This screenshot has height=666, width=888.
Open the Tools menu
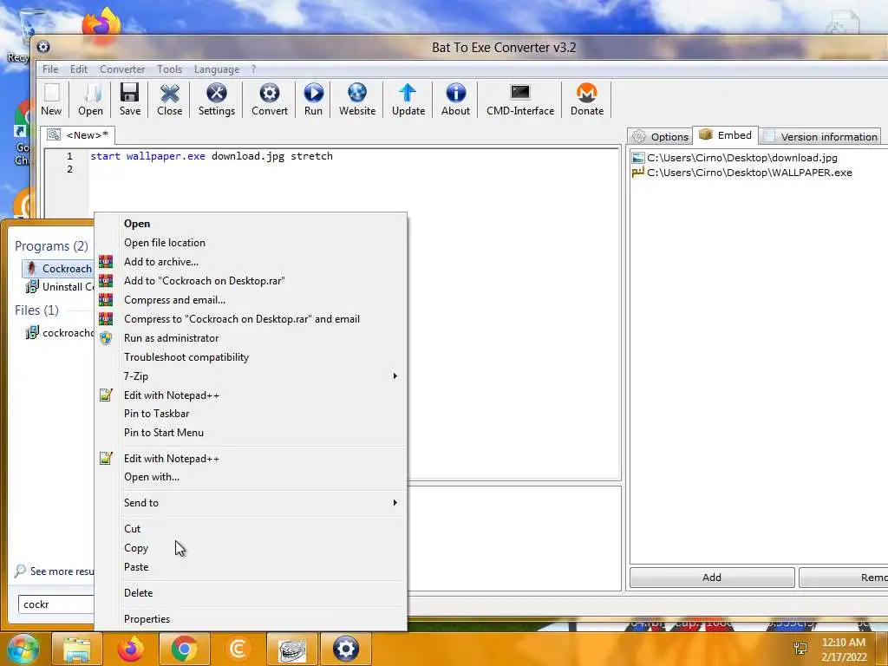point(169,69)
